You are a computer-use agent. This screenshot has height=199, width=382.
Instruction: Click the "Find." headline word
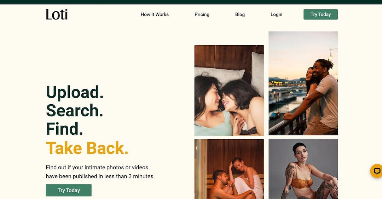(64, 129)
